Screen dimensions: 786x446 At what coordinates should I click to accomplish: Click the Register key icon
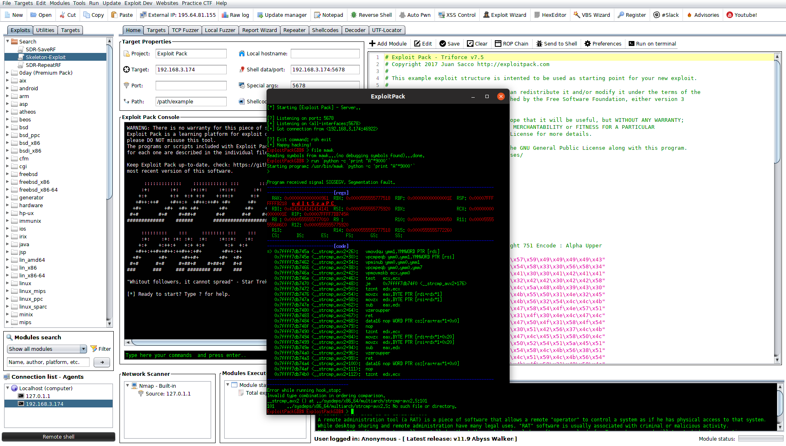(621, 15)
